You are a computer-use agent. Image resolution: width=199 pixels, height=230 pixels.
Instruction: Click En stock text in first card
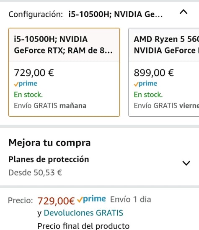click(x=28, y=95)
